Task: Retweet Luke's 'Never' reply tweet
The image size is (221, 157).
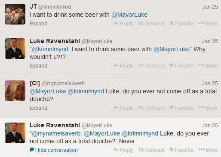Action: tap(151, 150)
